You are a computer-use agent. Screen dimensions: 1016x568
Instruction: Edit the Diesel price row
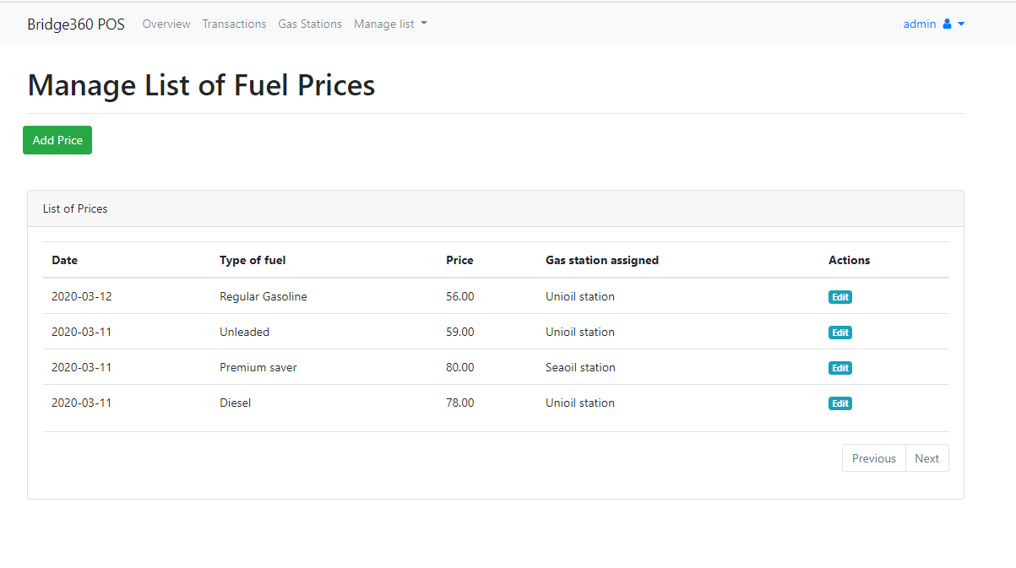point(839,403)
